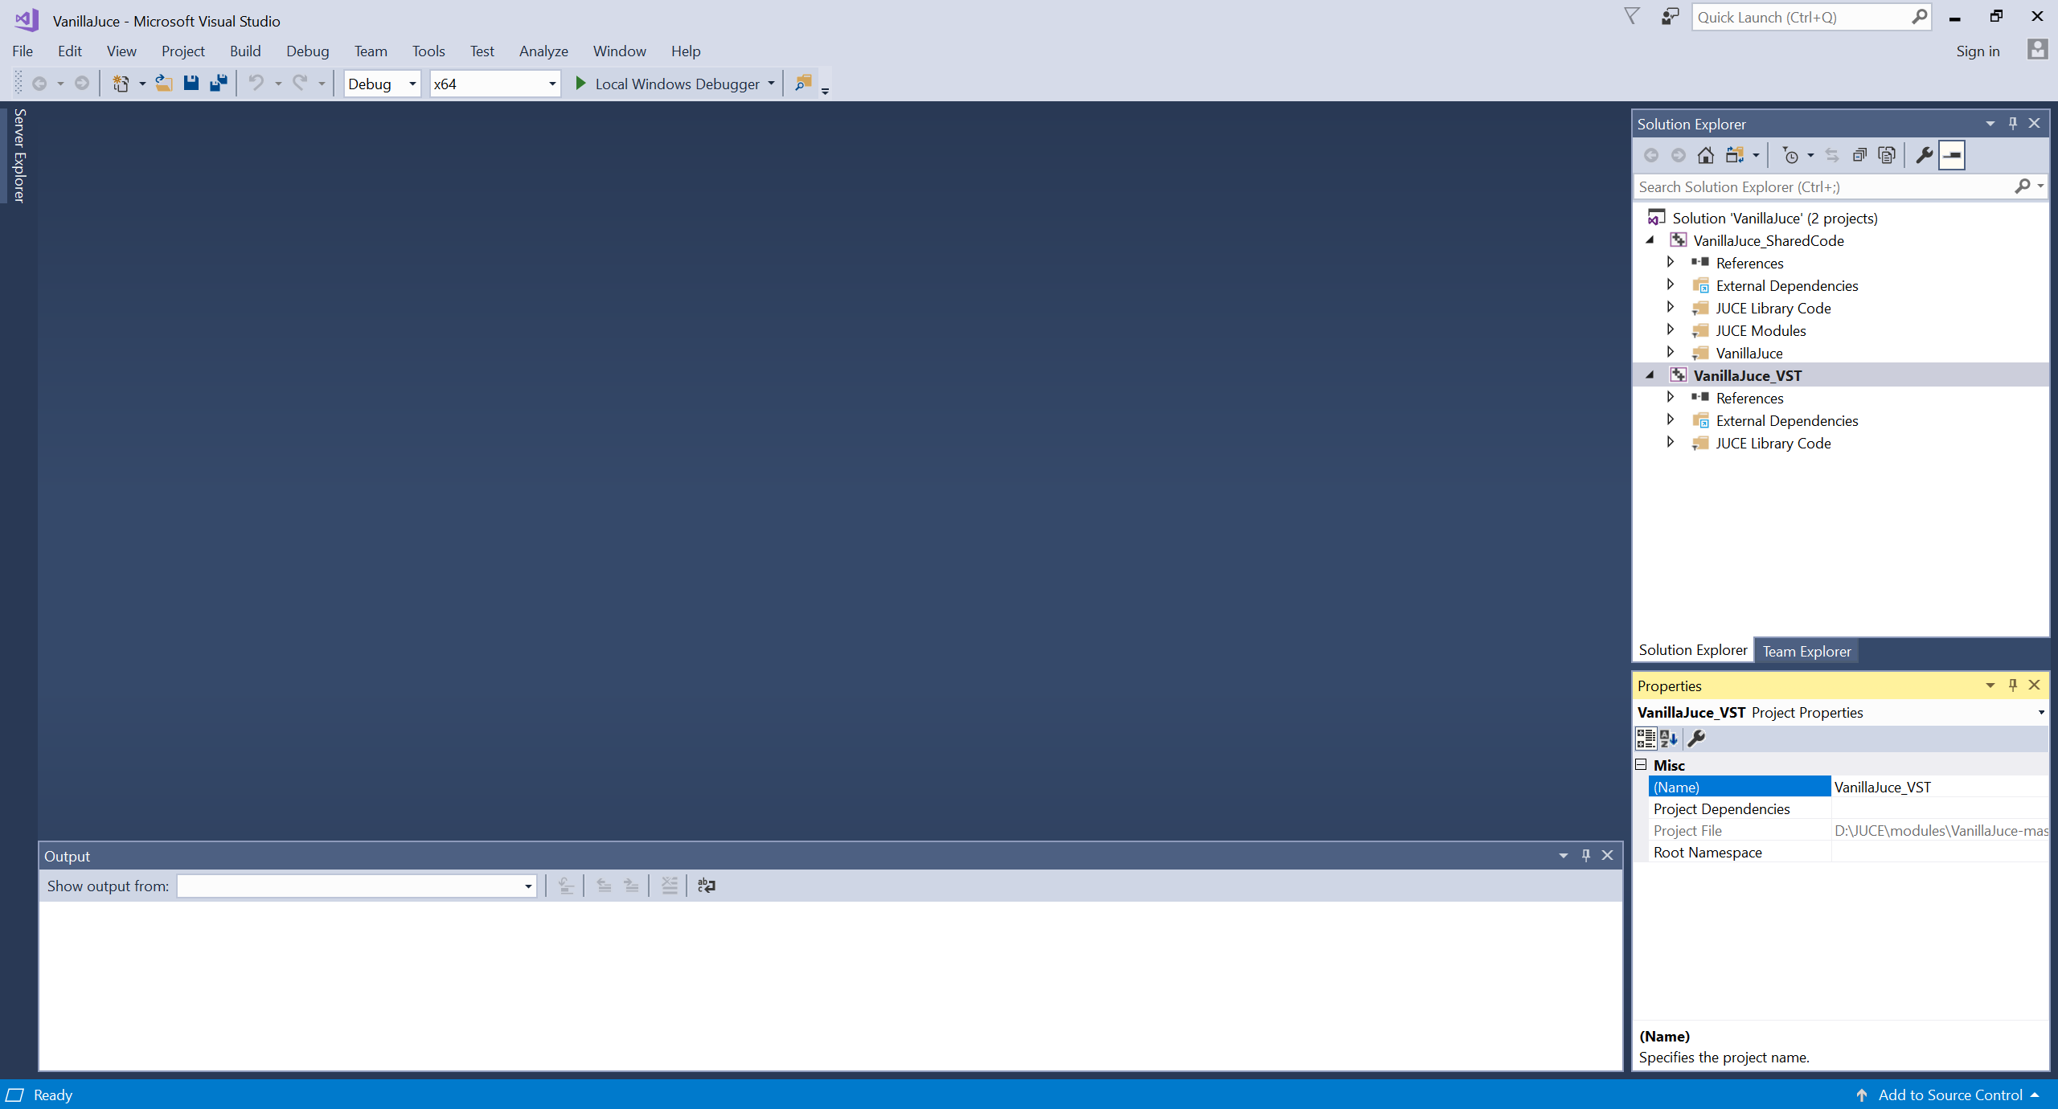Screen dimensions: 2058x1109
Task: Click the New Project toolbar icon
Action: (x=121, y=84)
